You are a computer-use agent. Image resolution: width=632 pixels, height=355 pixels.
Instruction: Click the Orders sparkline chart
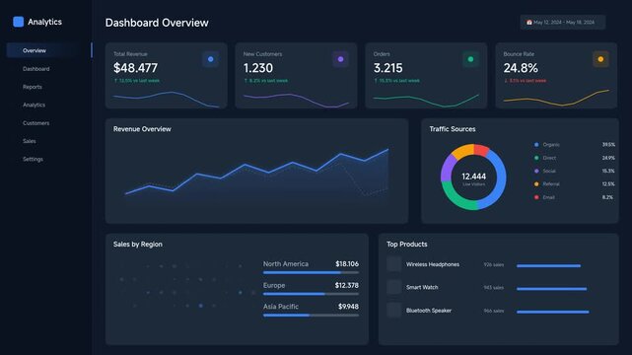[426, 101]
